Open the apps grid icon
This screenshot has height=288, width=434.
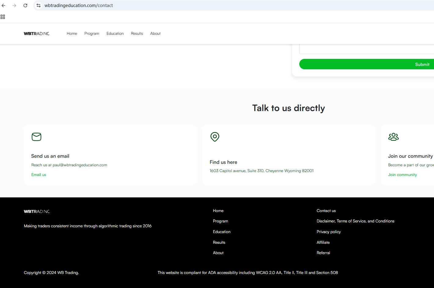pyautogui.click(x=3, y=17)
